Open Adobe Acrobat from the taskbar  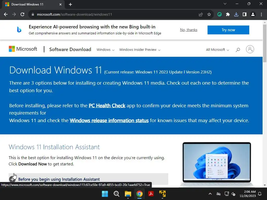151,194
